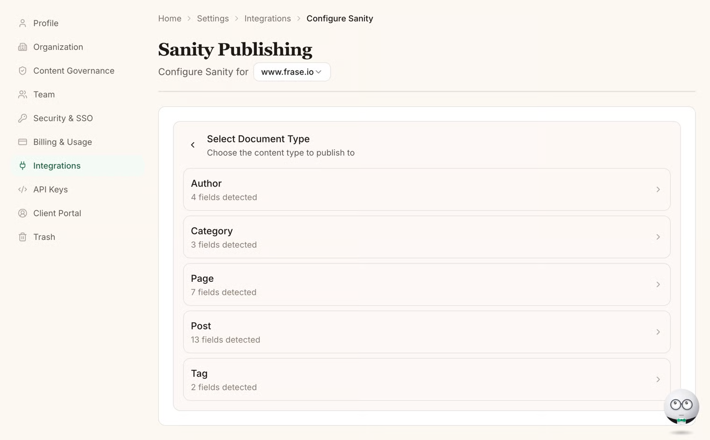Go back using the left arrow button
Image resolution: width=710 pixels, height=440 pixels.
click(192, 145)
